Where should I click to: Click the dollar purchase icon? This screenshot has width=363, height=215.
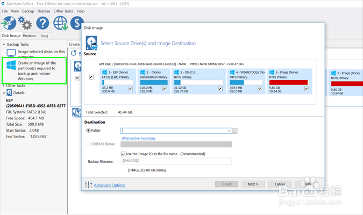(x=76, y=23)
